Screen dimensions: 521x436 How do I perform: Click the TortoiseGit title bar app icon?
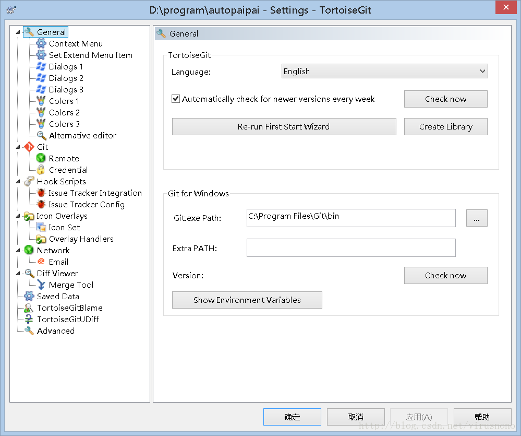point(11,10)
